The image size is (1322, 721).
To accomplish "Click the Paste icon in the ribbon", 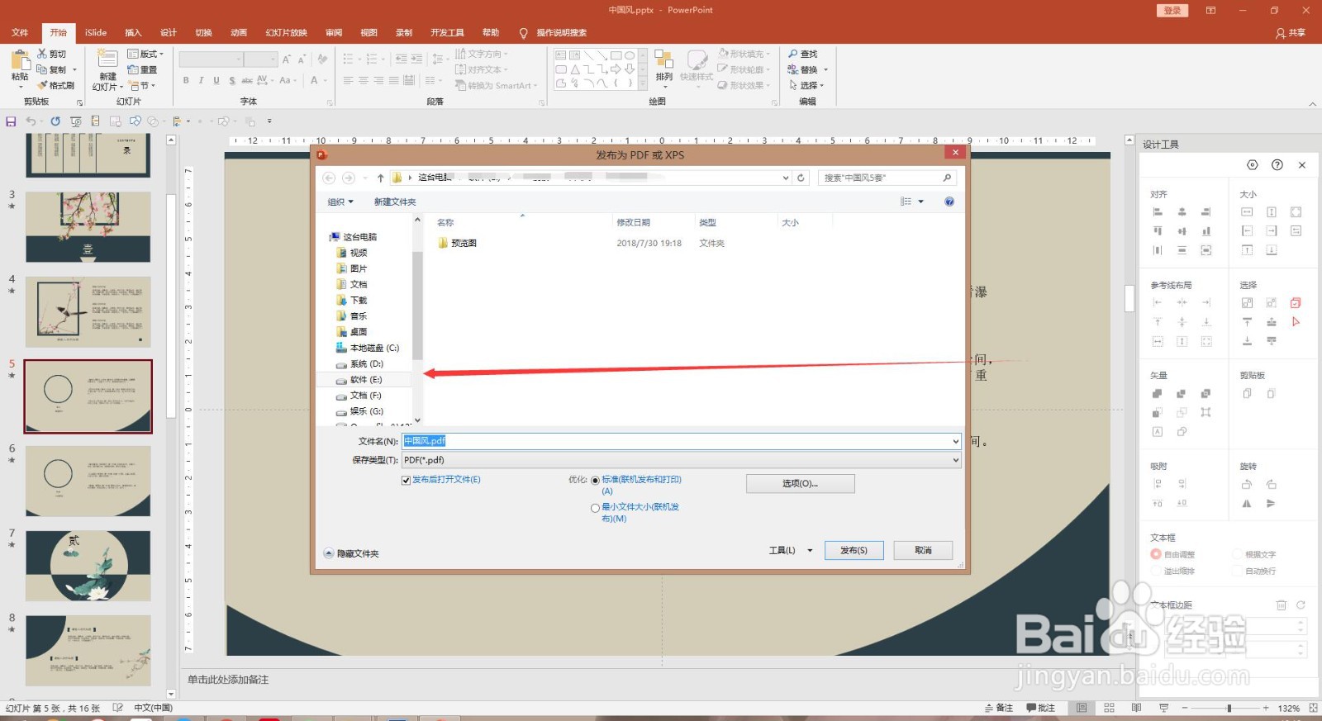I will tap(20, 60).
